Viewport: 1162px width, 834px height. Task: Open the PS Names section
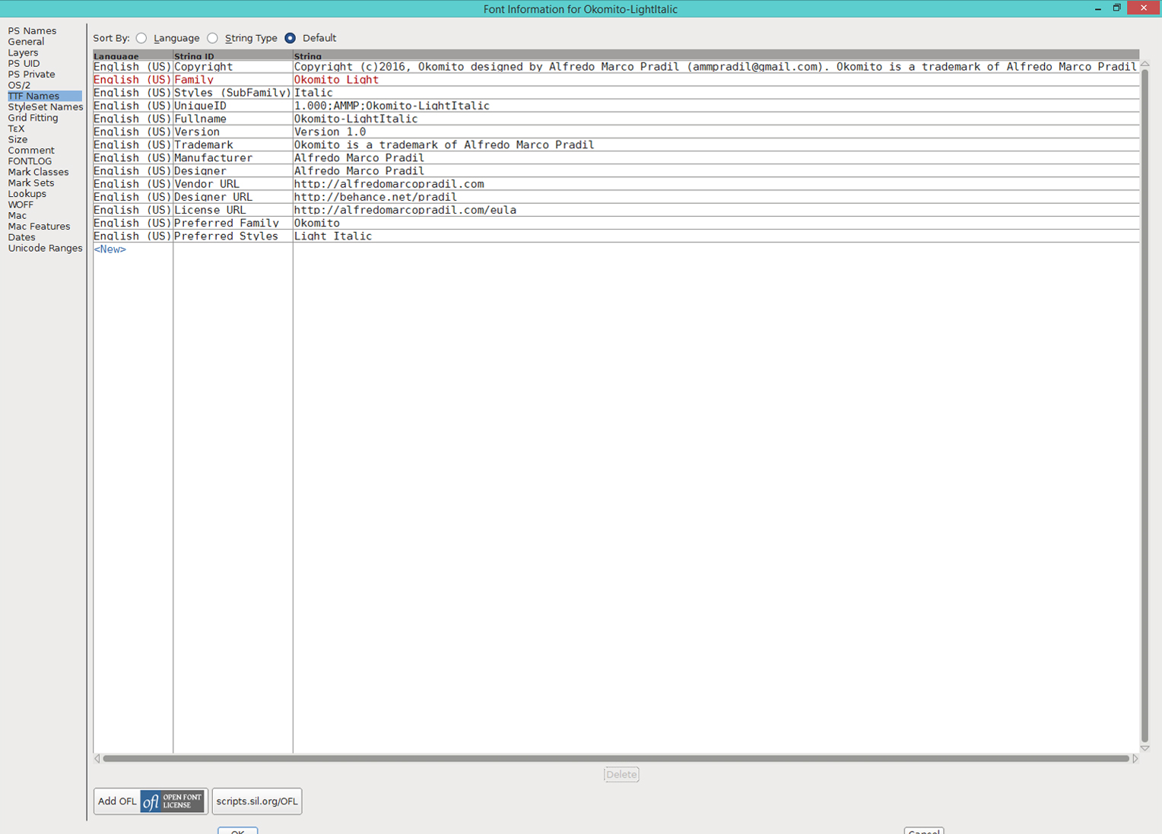(x=32, y=31)
